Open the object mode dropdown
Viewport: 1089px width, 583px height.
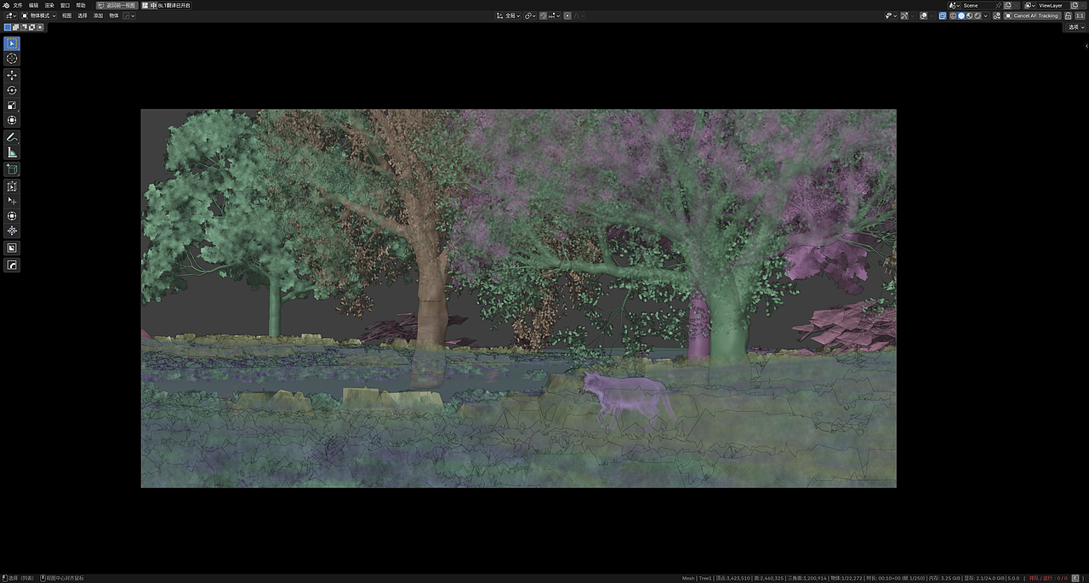point(38,15)
